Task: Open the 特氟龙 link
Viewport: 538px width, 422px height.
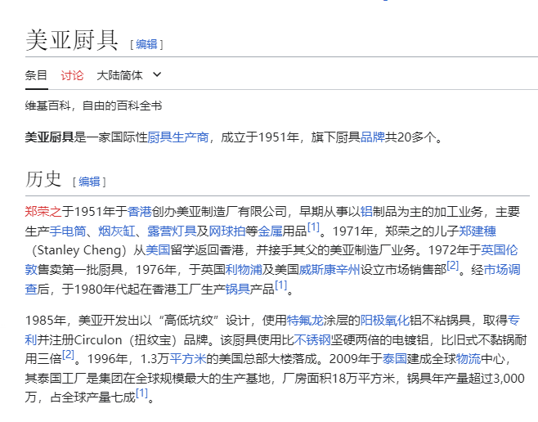Action: tap(305, 321)
